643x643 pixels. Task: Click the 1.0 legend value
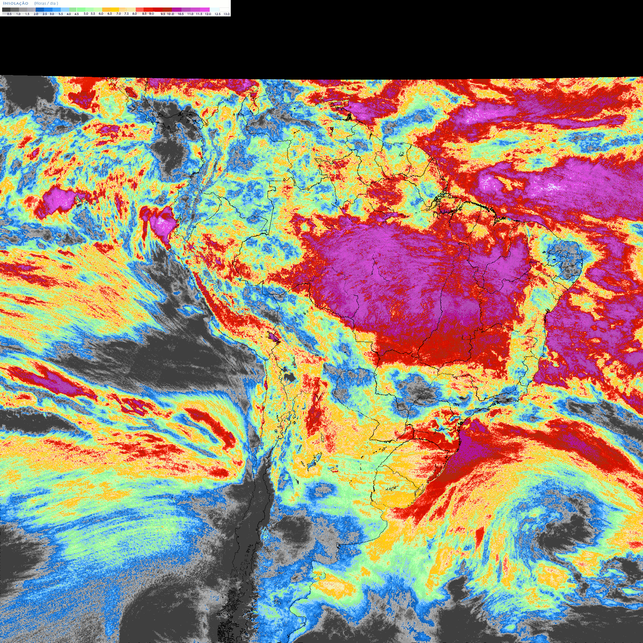click(18, 14)
